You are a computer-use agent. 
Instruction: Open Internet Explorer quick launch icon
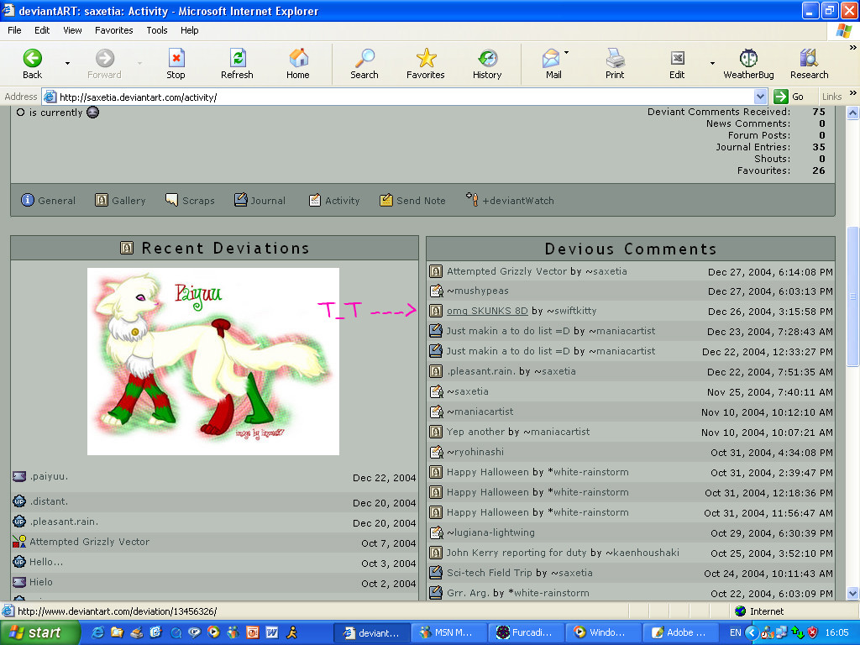97,632
